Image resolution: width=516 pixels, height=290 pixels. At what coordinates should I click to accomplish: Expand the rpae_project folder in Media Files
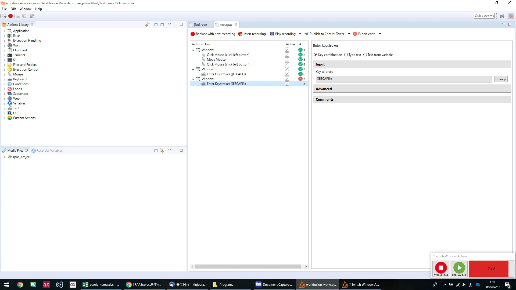tap(4, 157)
